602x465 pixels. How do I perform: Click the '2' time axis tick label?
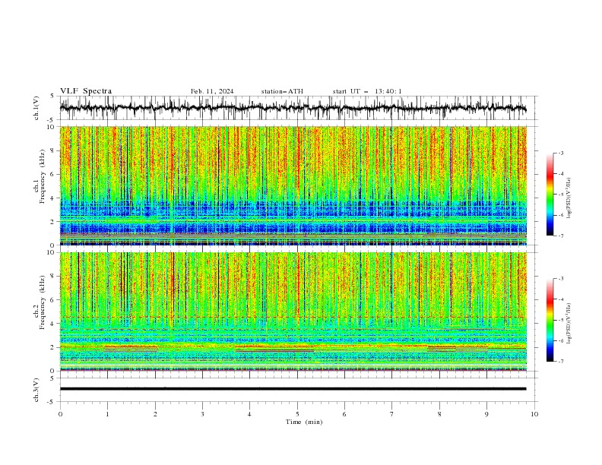click(x=155, y=414)
